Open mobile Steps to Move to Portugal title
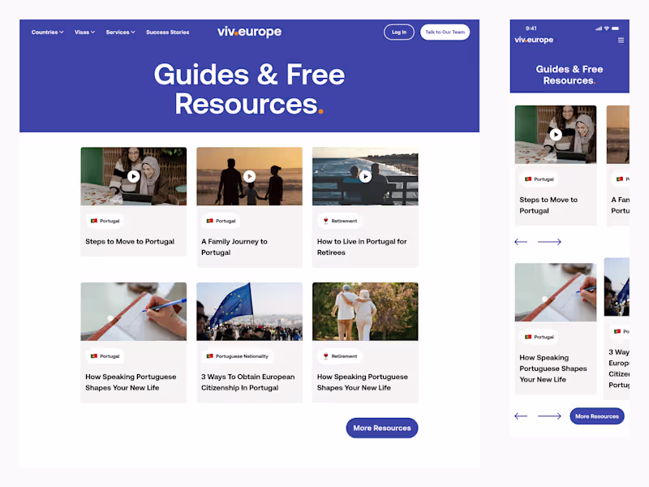Screen dimensions: 649x487 pos(548,205)
